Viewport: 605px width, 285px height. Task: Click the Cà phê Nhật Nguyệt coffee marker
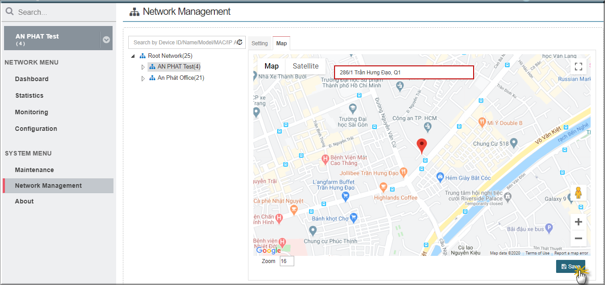294,209
